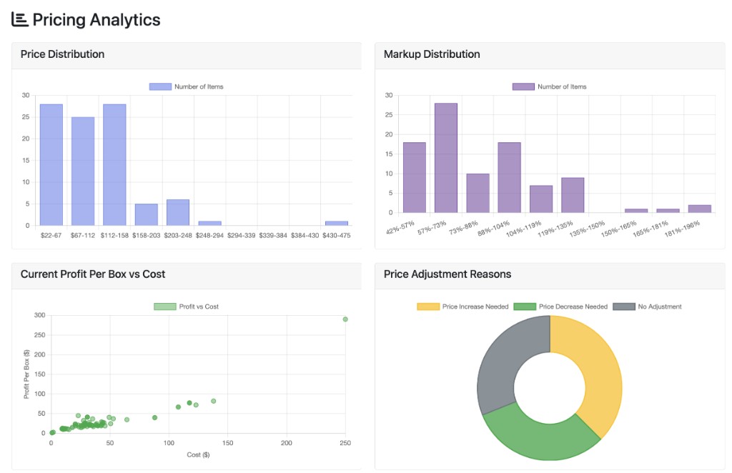Click the outlier scatter point near 250 cost
Image resolution: width=732 pixels, height=473 pixels.
pyautogui.click(x=345, y=320)
